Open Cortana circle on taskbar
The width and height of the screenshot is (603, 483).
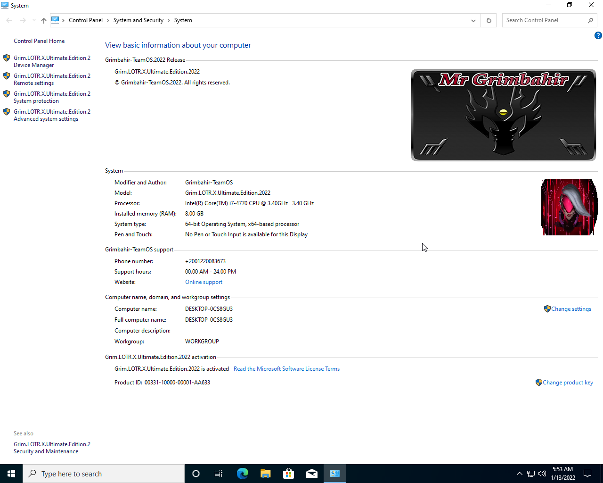tap(196, 474)
